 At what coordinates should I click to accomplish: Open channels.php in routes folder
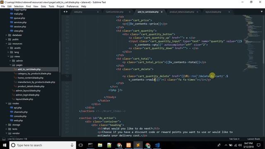click(x=21, y=112)
